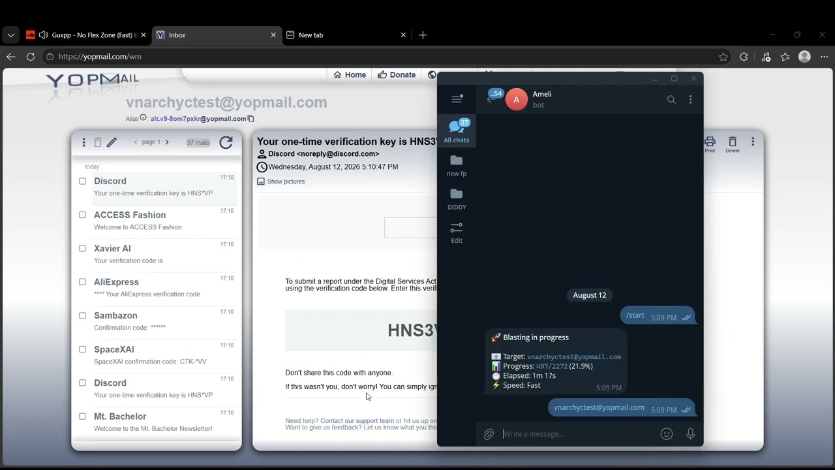Screen dimensions: 835x470
Task: Bookmark this page with star icon
Action: coord(723,57)
